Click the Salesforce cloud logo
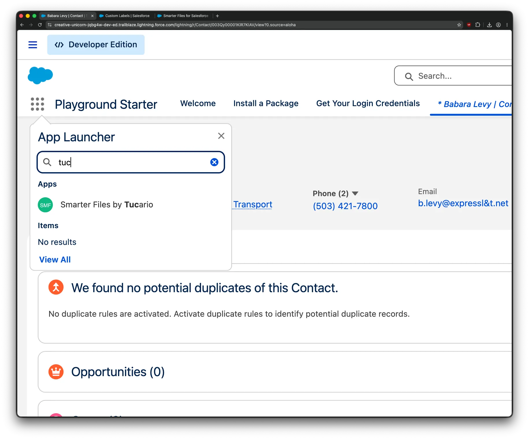The width and height of the screenshot is (529, 439). pyautogui.click(x=40, y=75)
